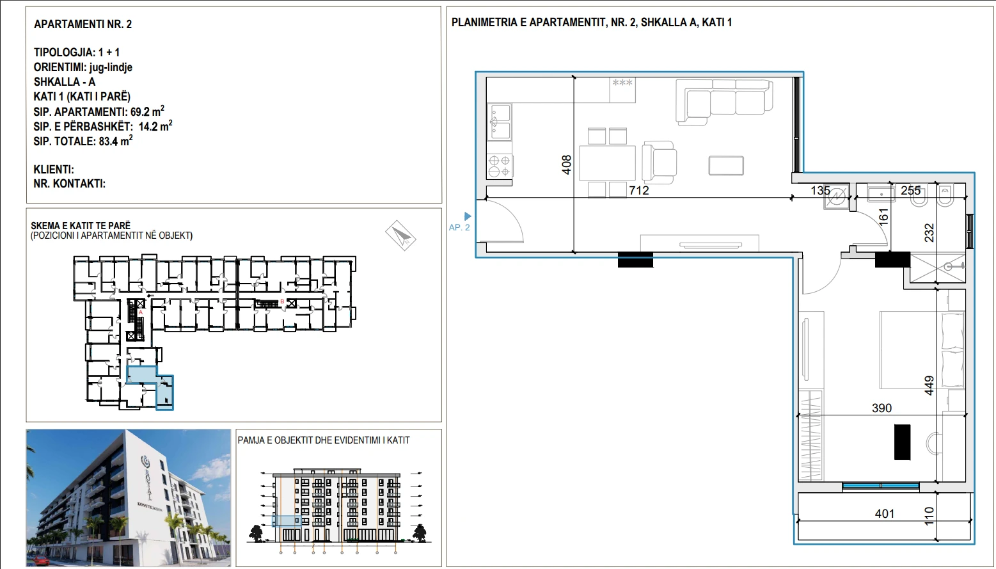Click the SIP. APARTAMENTI: 69.2 m2 line

click(99, 111)
